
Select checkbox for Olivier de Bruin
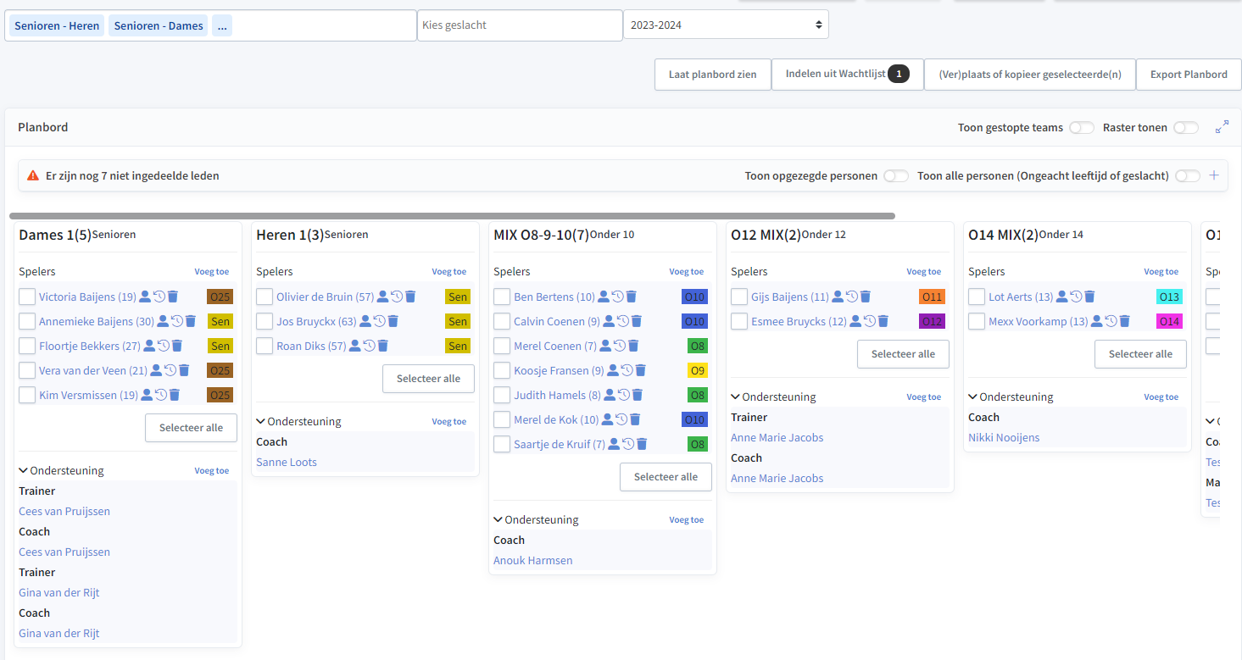click(x=265, y=297)
